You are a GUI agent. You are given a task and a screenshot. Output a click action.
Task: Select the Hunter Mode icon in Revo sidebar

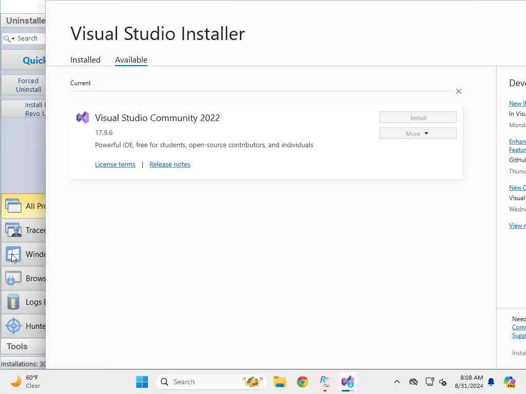[x=13, y=326]
